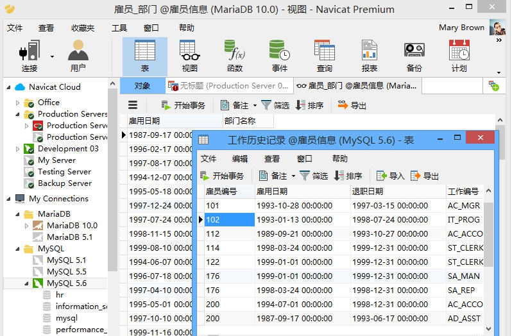The height and width of the screenshot is (336, 512).
Task: Expand the Office tree node
Action: click(x=17, y=103)
